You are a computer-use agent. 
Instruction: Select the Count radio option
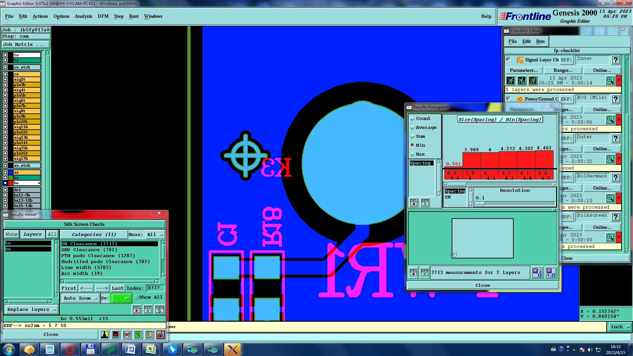412,119
